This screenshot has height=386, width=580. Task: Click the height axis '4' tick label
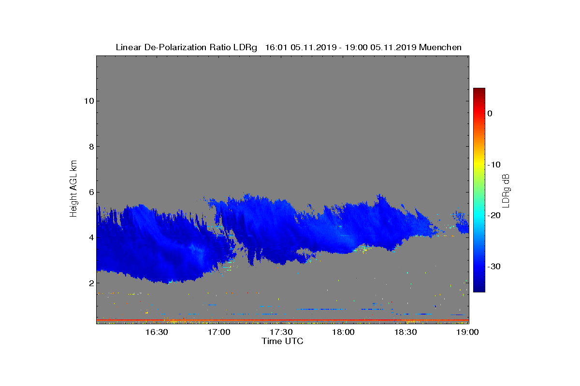click(91, 237)
